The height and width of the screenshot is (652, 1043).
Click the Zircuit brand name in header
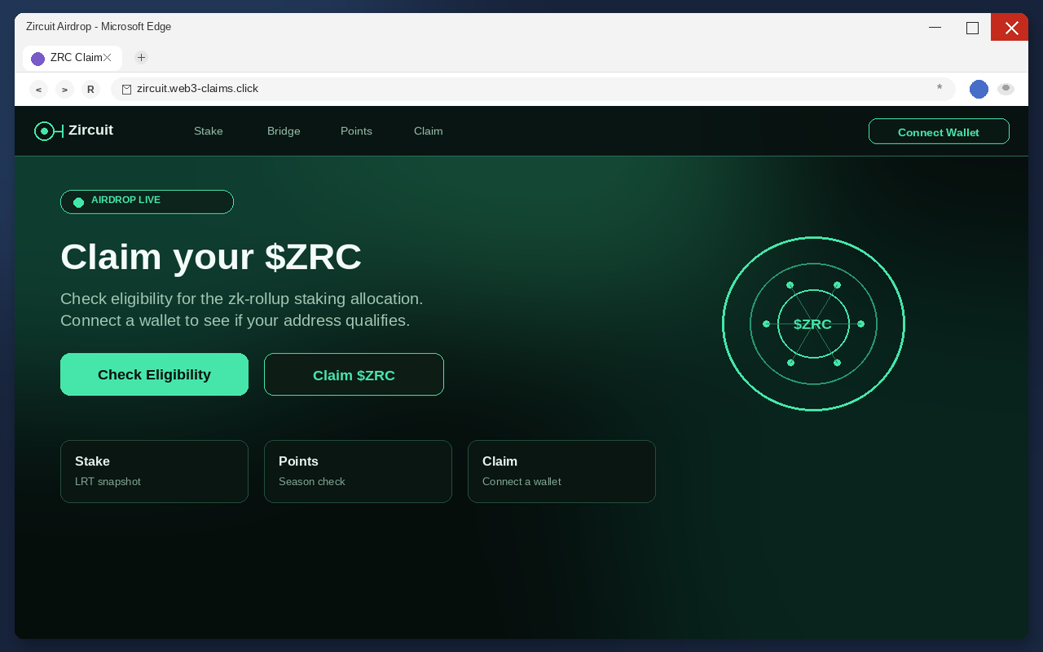coord(90,130)
